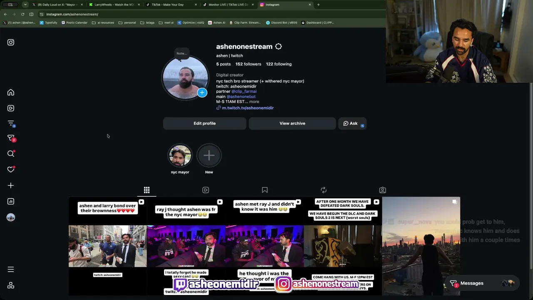
Task: Click the Instagram logo in the sidebar
Action: pyautogui.click(x=11, y=42)
